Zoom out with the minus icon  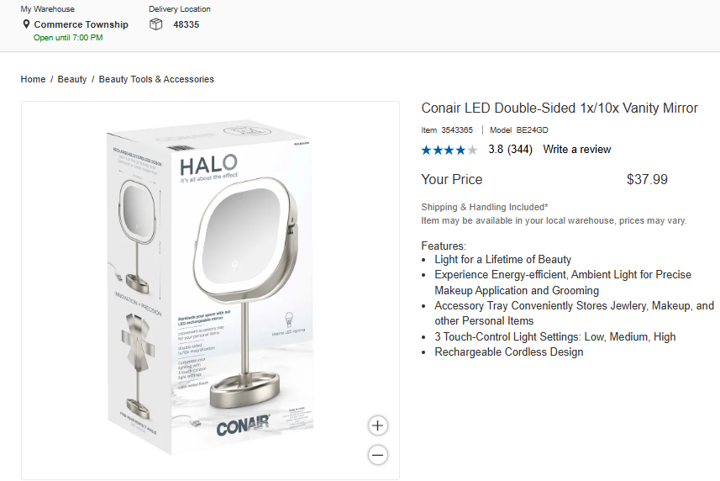point(378,455)
